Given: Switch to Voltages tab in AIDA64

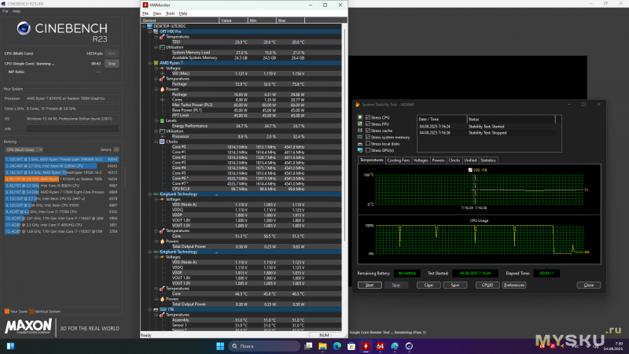Looking at the screenshot, I should point(421,160).
